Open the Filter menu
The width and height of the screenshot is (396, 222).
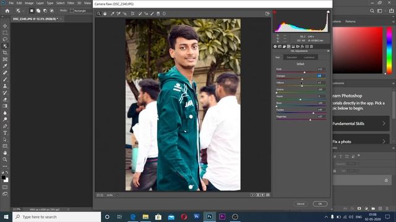coord(71,3)
